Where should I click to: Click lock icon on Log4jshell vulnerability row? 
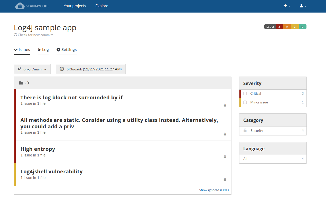point(225,179)
